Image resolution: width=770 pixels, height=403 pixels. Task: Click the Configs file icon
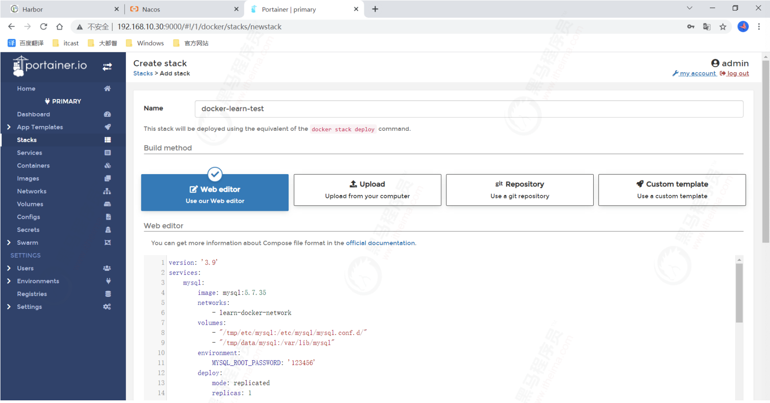coord(108,217)
